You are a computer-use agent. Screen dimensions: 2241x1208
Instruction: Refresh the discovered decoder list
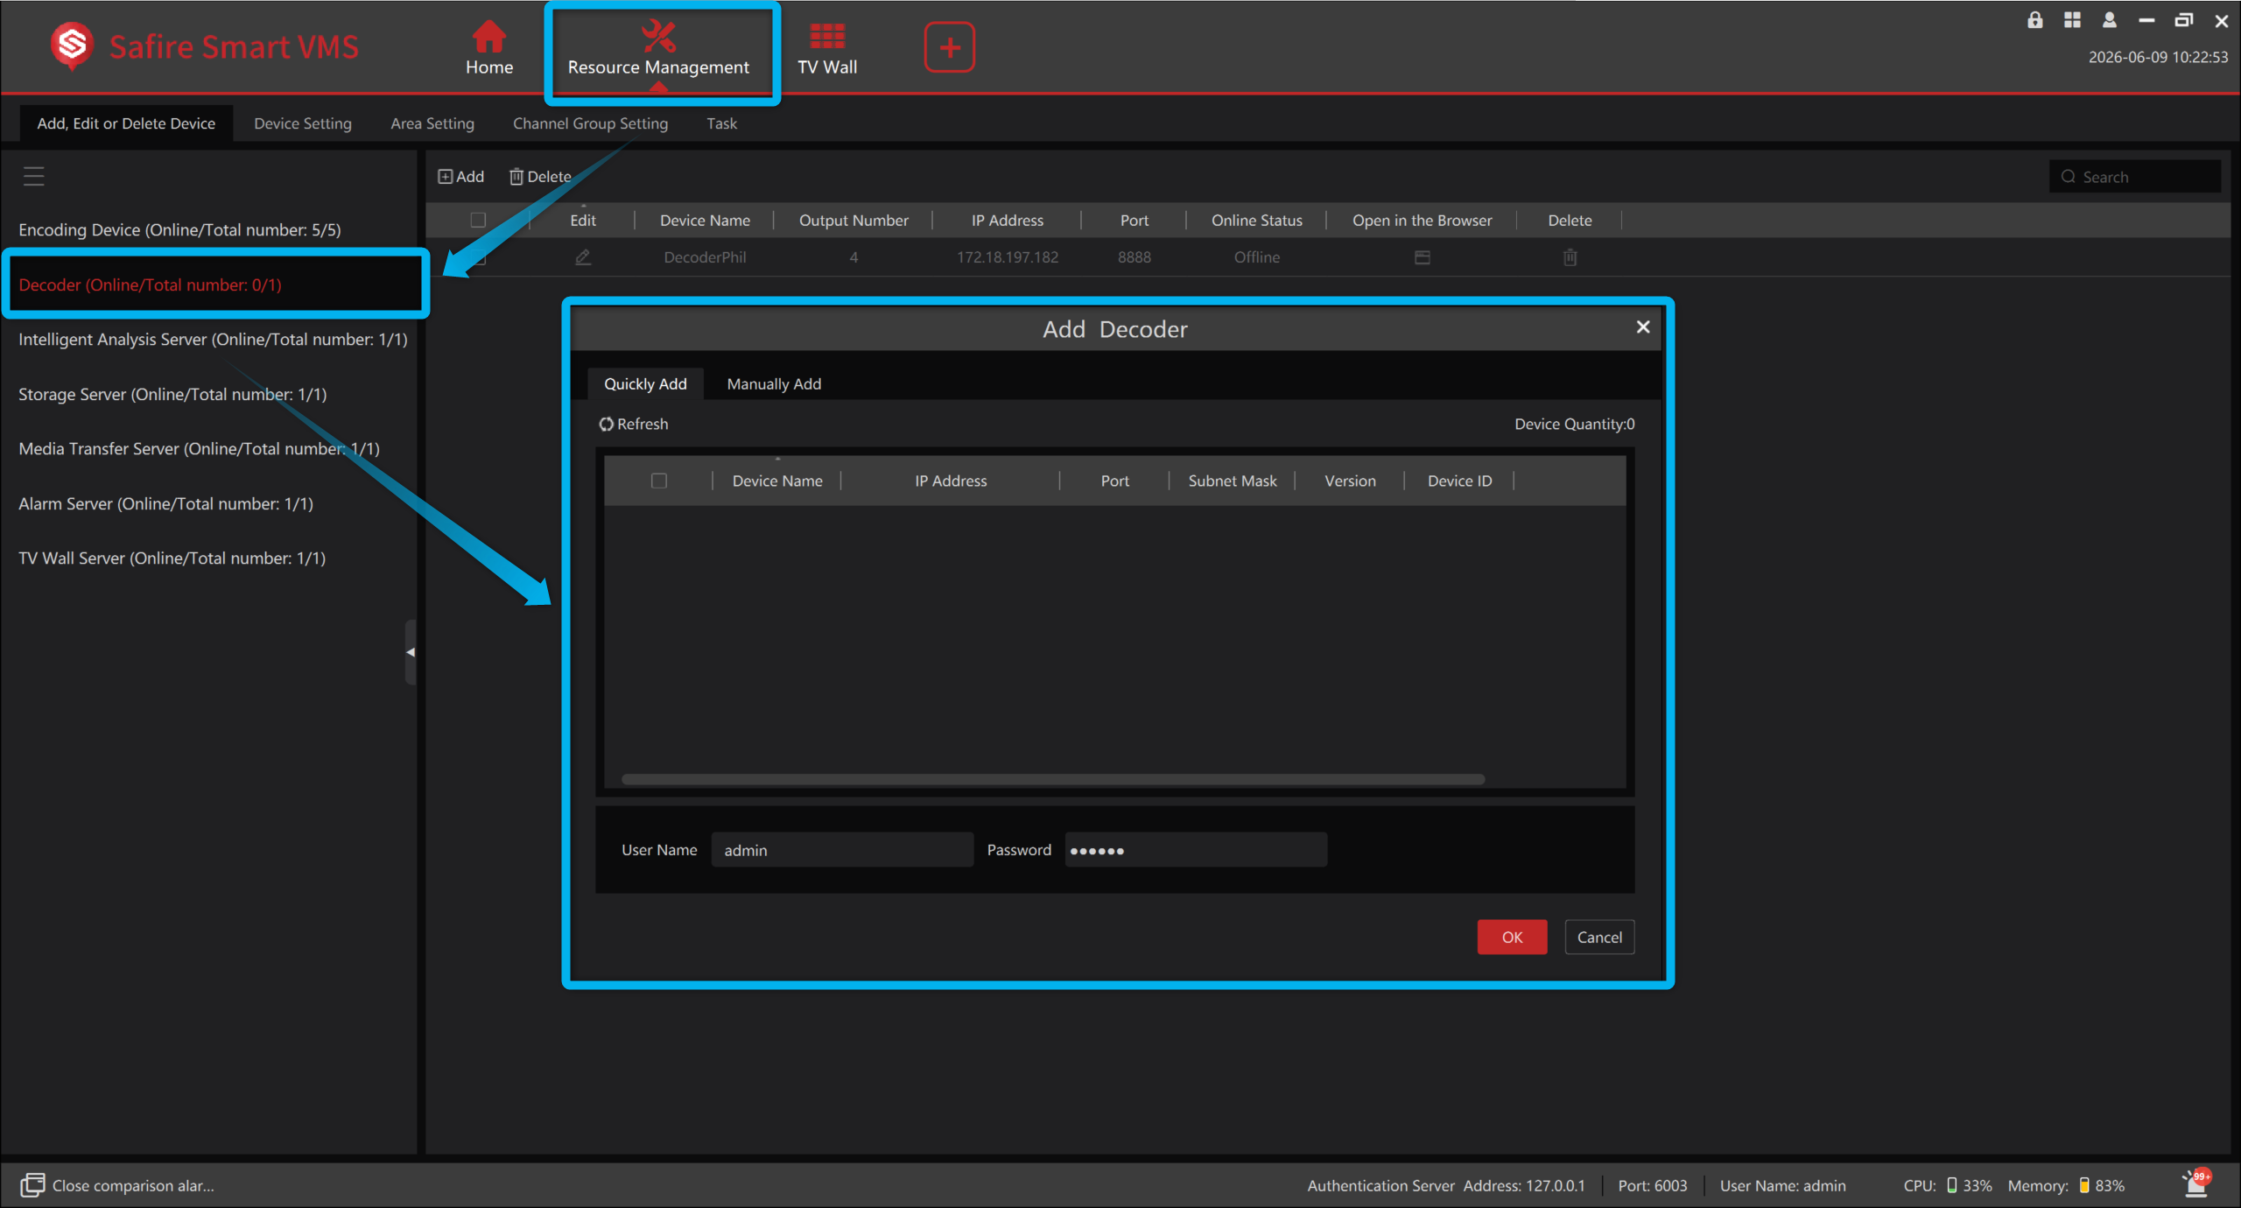pos(634,424)
